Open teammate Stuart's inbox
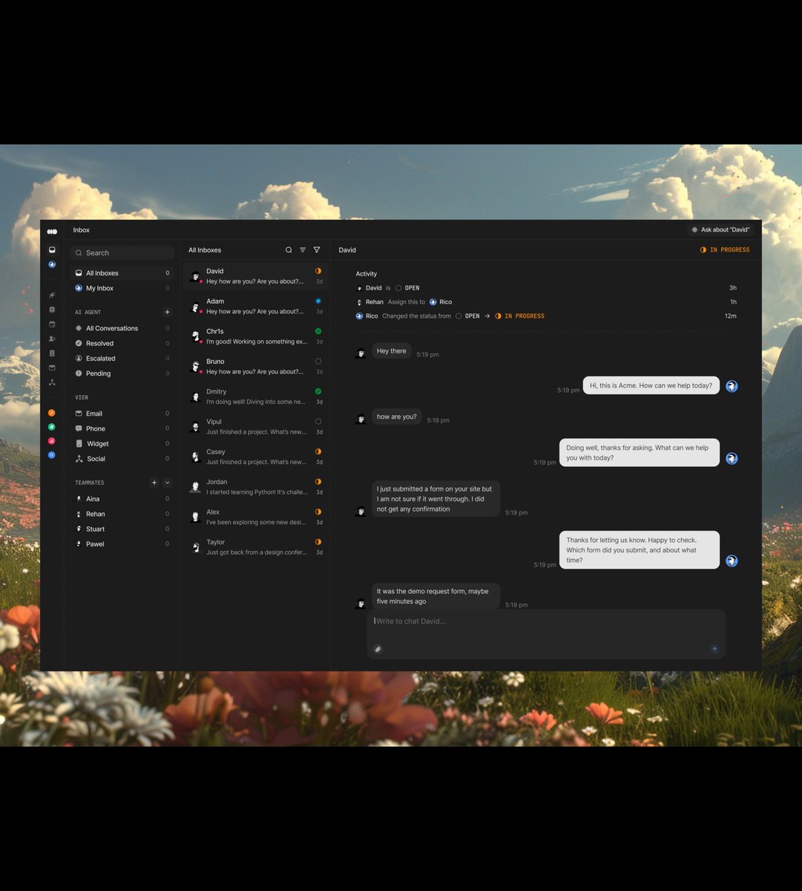 tap(122, 529)
